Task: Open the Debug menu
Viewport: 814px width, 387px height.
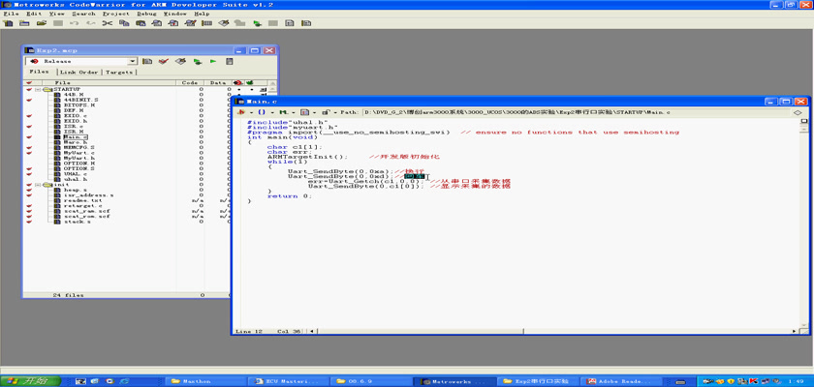Action: 146,14
